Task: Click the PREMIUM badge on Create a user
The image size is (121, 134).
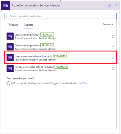Action: [x=47, y=35]
